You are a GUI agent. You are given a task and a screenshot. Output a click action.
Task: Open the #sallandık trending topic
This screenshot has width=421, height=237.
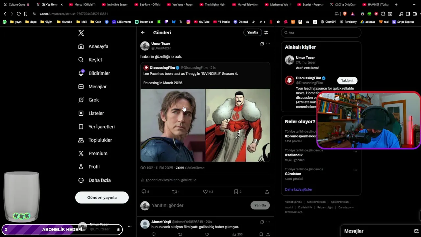pyautogui.click(x=294, y=155)
